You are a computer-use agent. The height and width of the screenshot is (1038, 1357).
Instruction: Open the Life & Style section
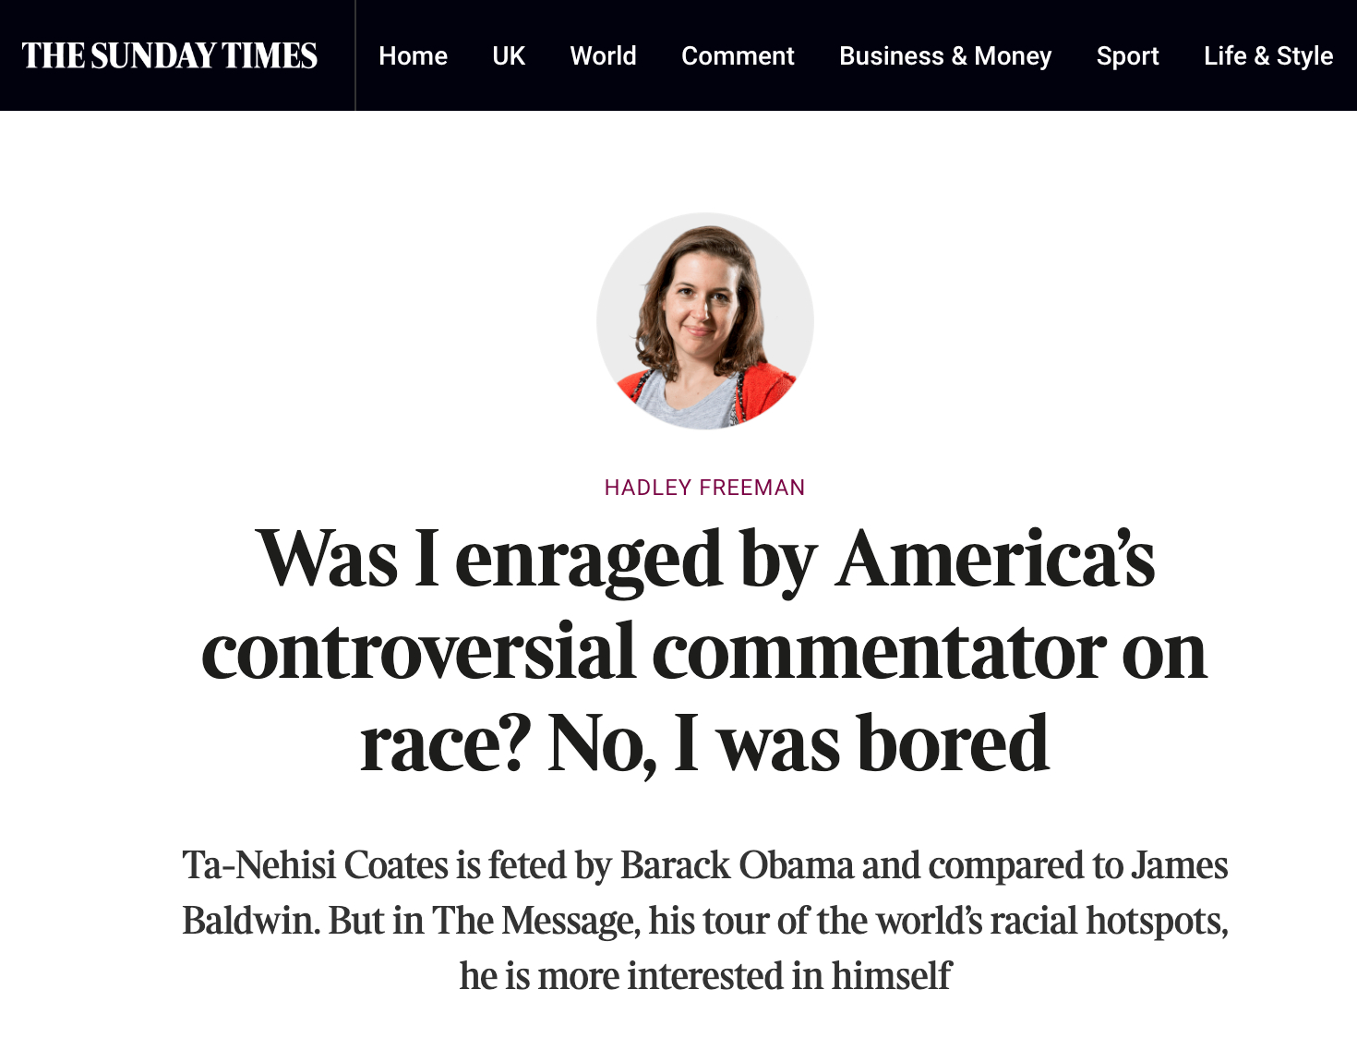1268,56
